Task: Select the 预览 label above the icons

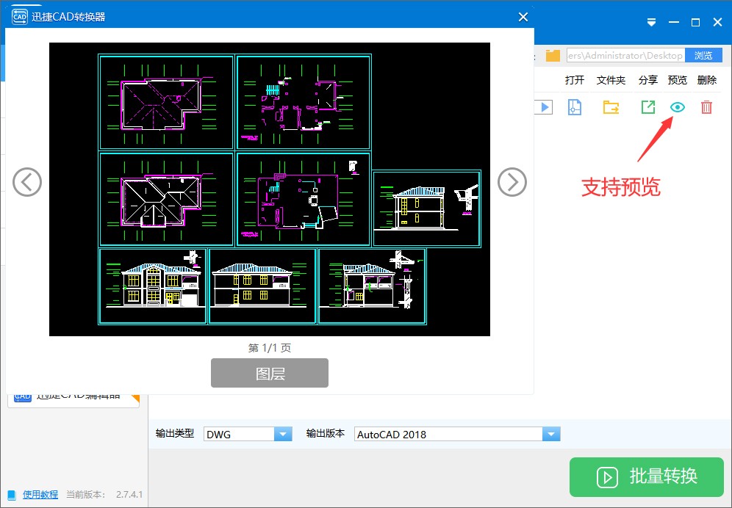Action: click(677, 79)
